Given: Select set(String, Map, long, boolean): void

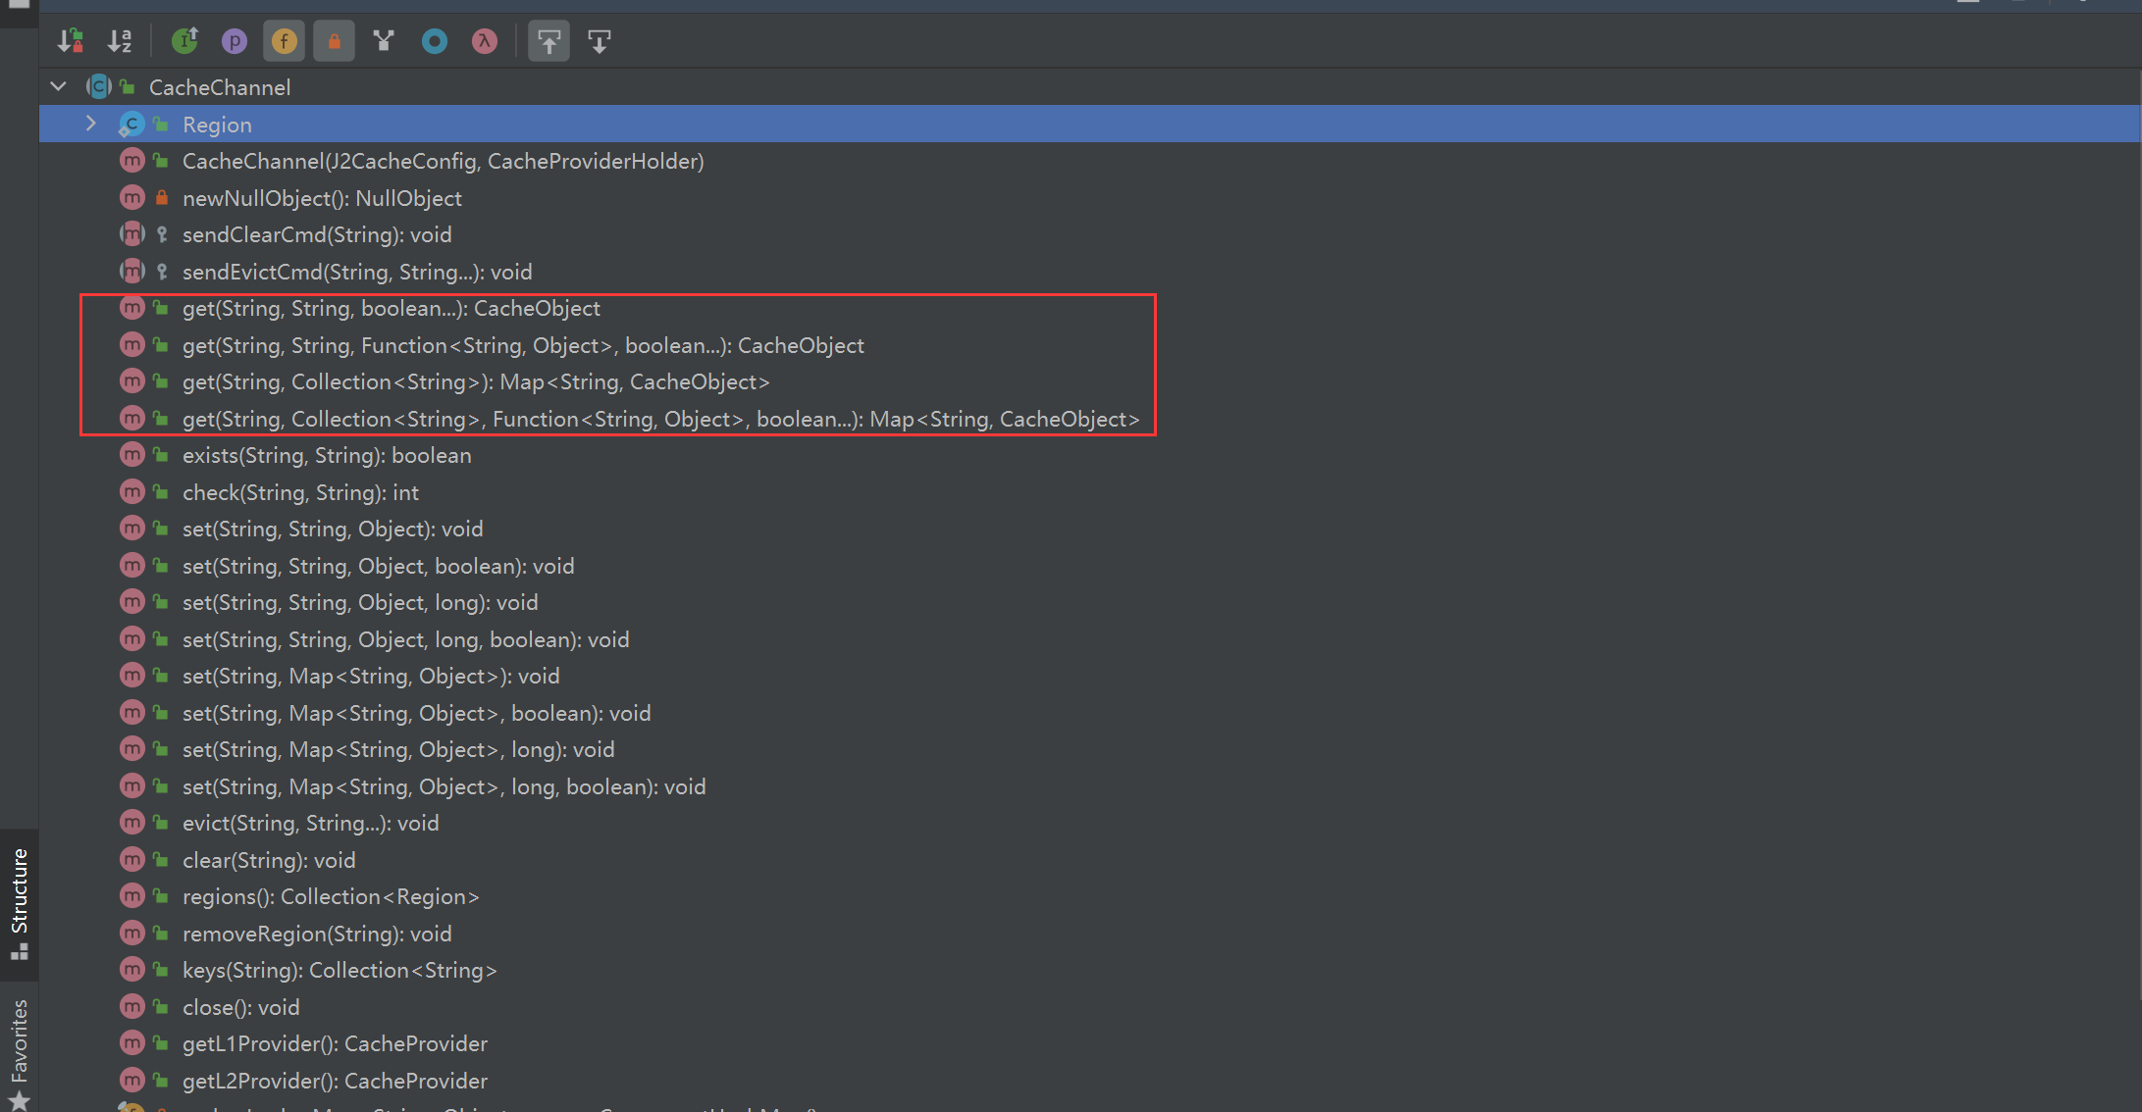Looking at the screenshot, I should [x=444, y=786].
